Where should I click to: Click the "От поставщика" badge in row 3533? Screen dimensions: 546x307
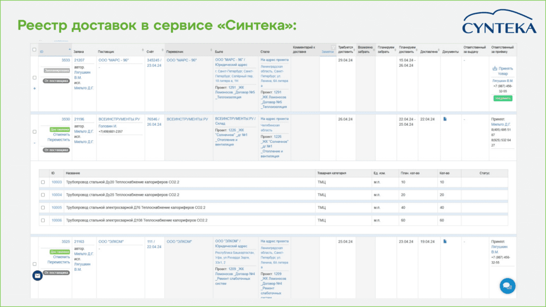(x=55, y=81)
